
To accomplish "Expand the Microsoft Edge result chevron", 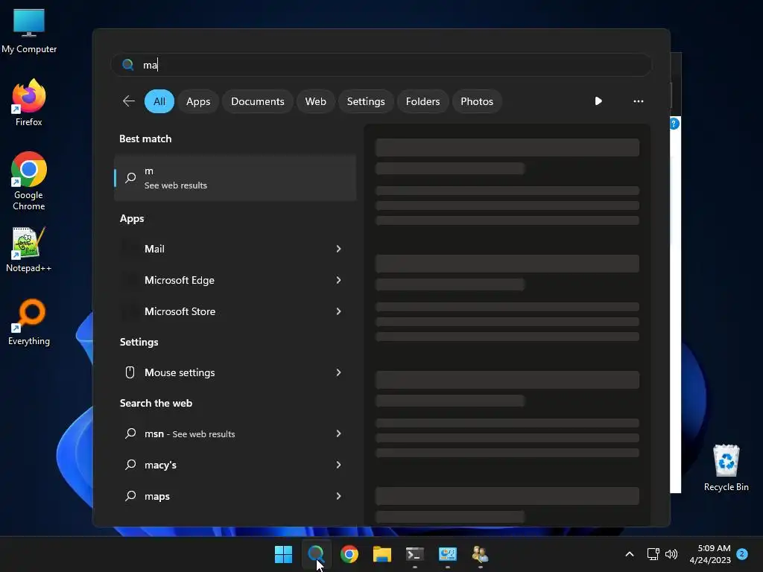I will 339,280.
